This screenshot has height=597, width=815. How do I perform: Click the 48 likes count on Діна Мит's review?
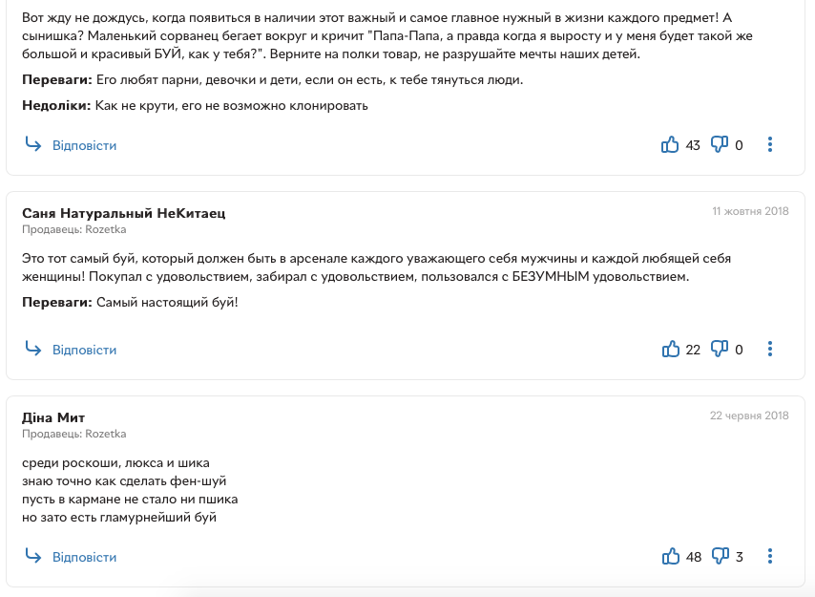click(694, 558)
